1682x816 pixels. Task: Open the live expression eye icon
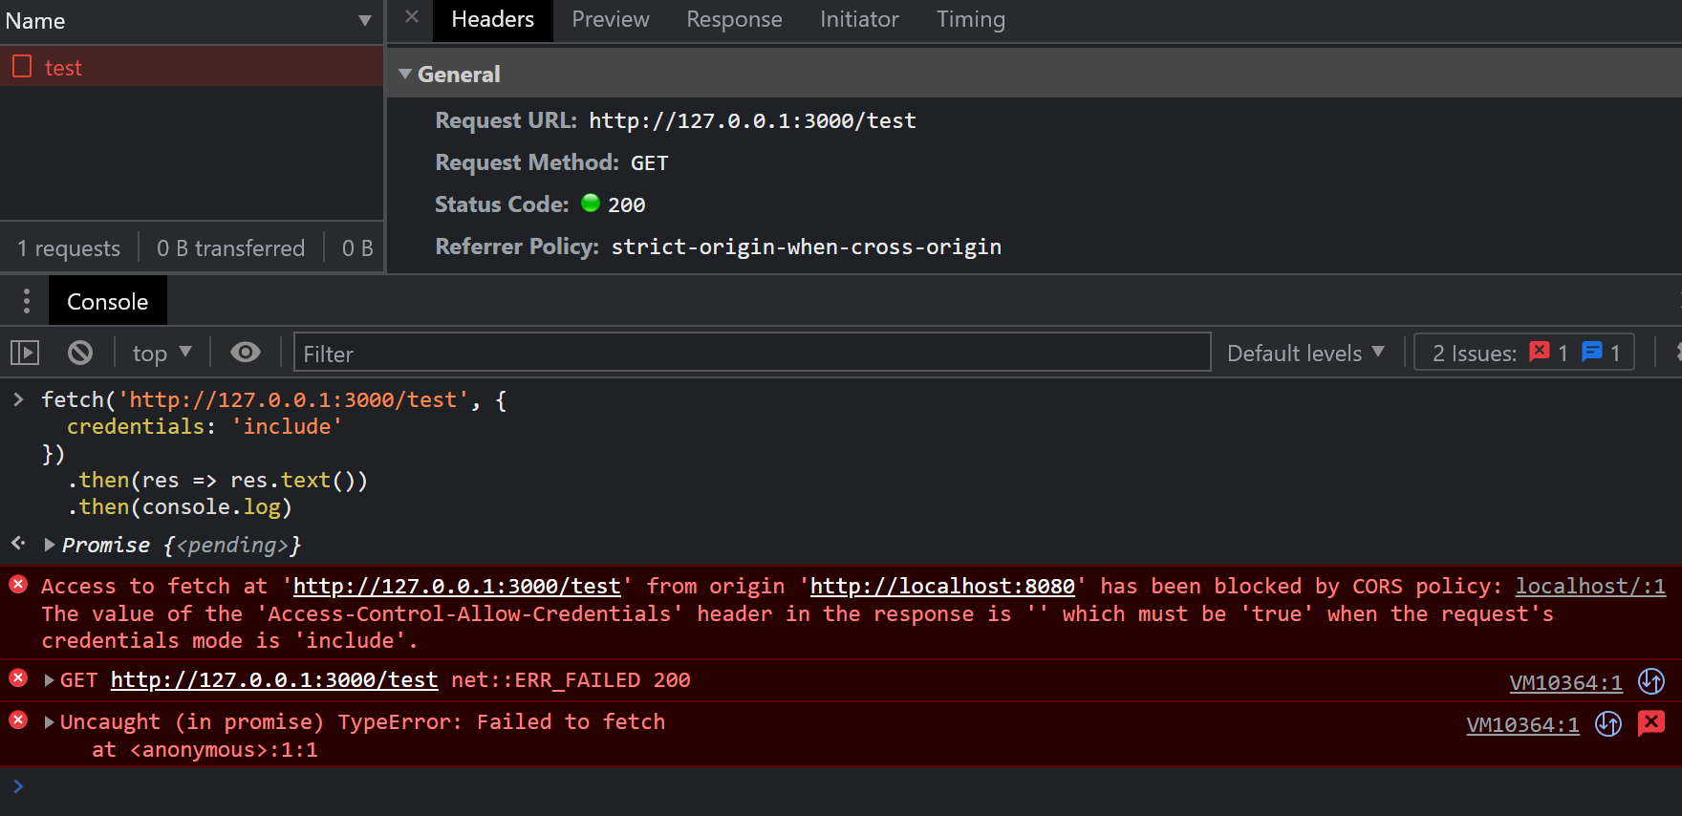[x=246, y=353]
